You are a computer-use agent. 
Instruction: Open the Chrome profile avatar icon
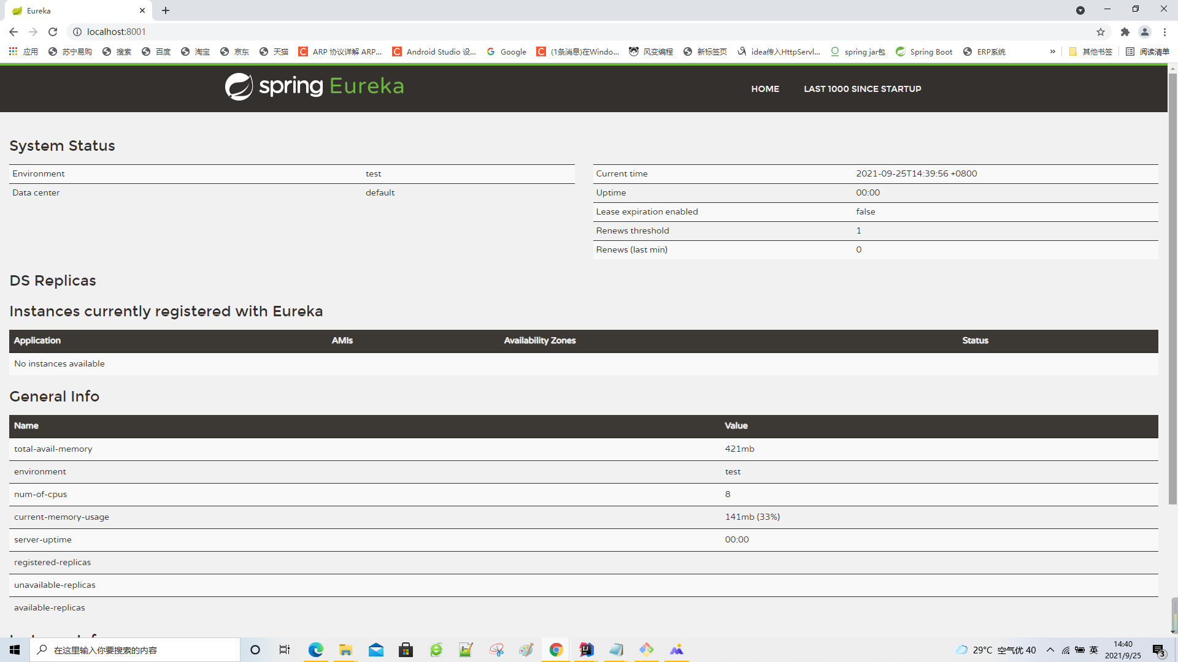click(x=1144, y=32)
